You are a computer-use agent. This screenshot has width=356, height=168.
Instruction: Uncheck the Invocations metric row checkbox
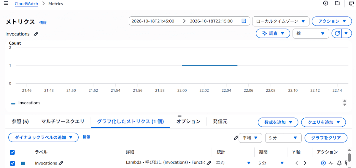coord(12,163)
